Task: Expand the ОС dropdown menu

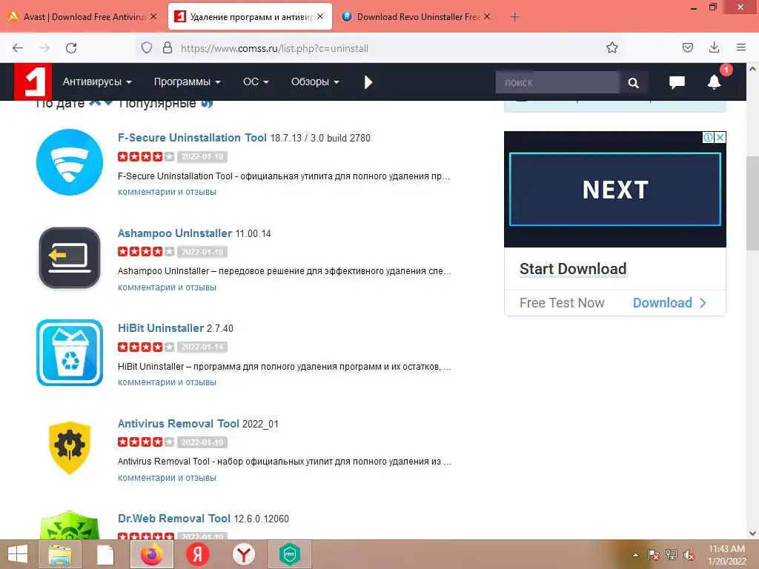Action: pyautogui.click(x=256, y=81)
